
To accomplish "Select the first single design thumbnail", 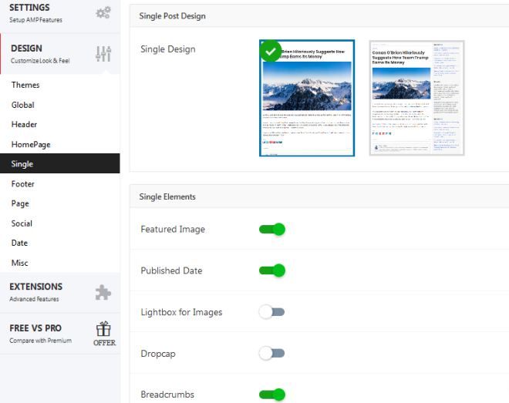I will click(x=307, y=98).
